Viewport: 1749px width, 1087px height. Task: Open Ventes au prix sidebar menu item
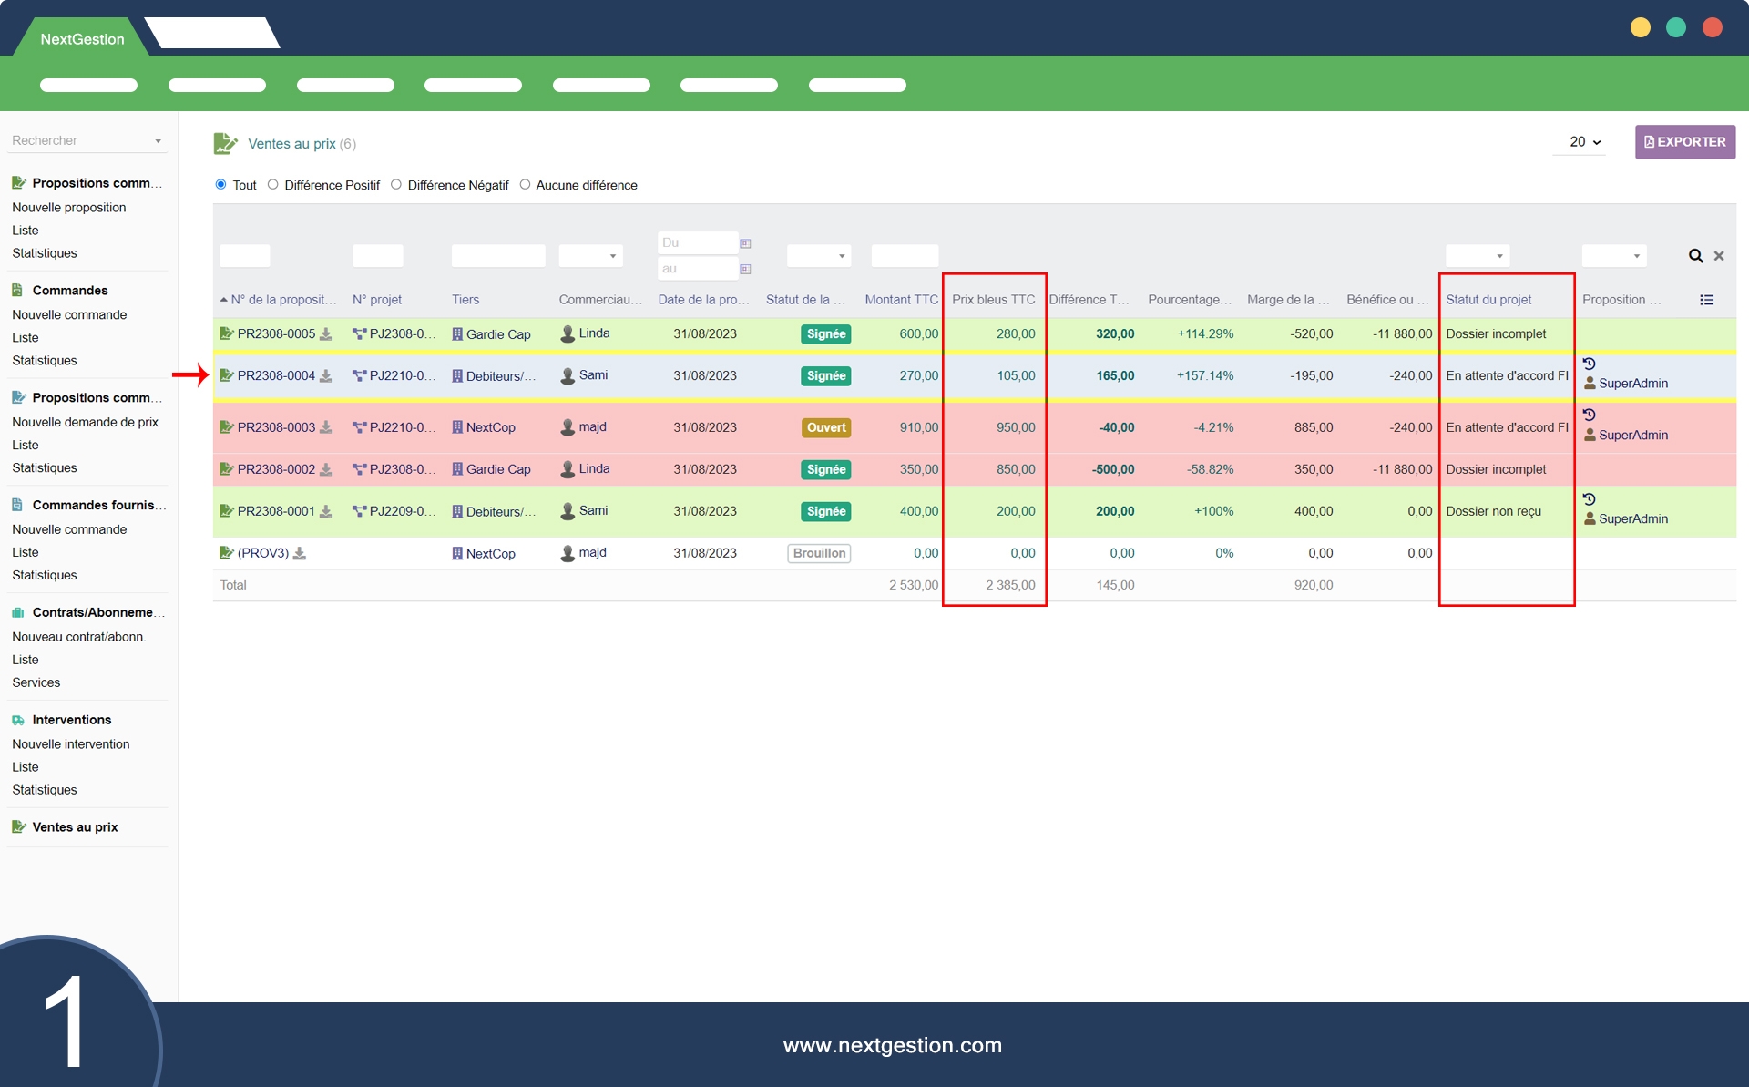point(75,827)
